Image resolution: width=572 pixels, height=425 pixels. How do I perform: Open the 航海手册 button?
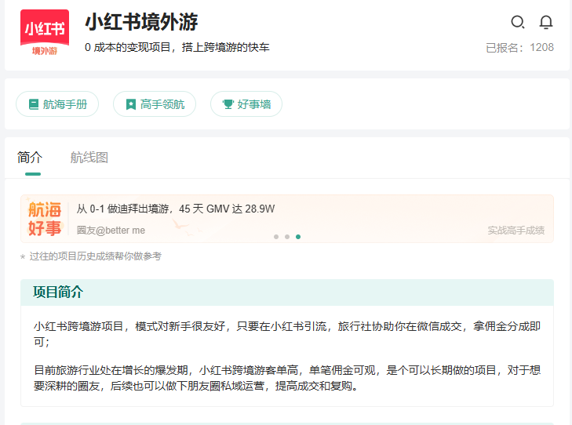click(57, 104)
